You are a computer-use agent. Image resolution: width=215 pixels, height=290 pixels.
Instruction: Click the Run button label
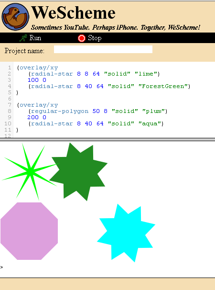35,38
